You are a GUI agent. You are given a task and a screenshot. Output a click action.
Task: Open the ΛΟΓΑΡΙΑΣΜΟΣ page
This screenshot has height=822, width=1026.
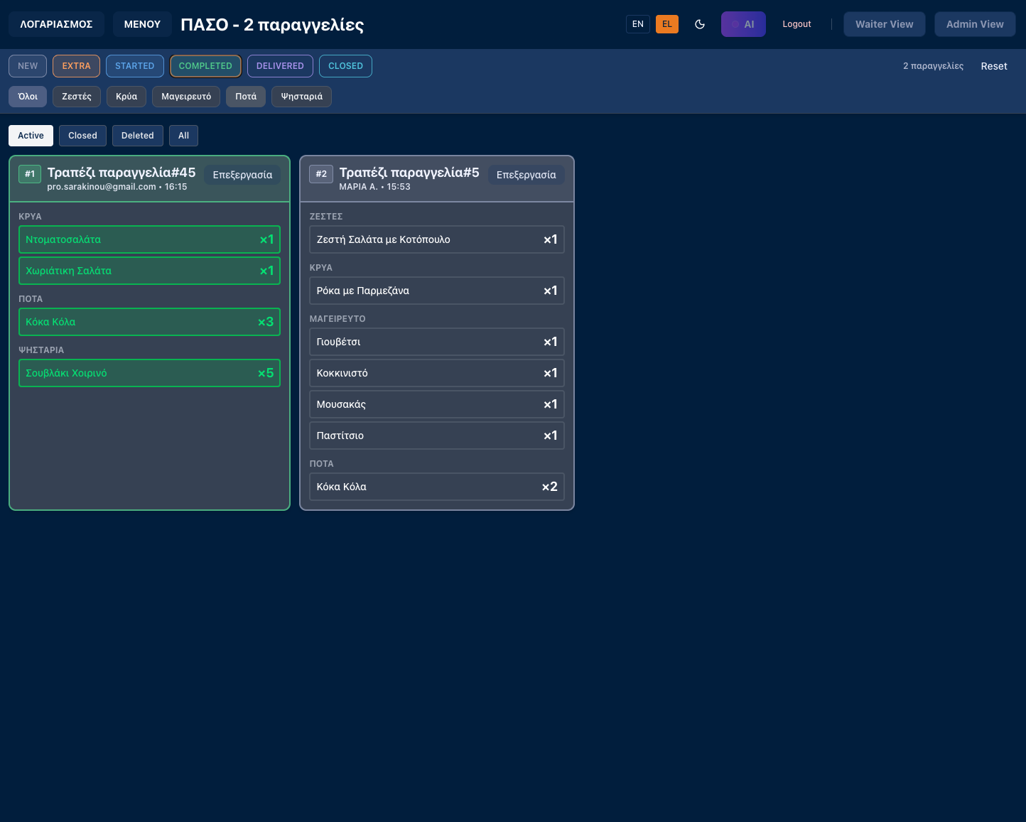pos(56,24)
